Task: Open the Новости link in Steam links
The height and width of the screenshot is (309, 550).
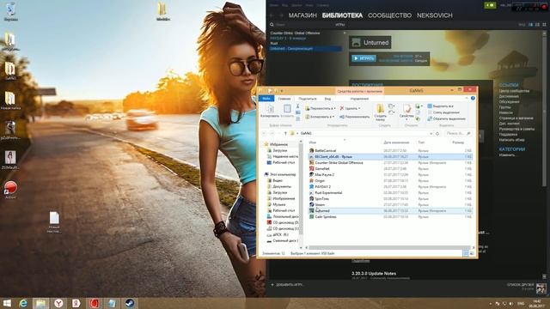Action: 506,112
